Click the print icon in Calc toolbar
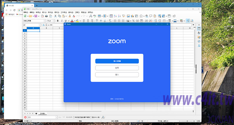 pyautogui.click(x=47, y=16)
